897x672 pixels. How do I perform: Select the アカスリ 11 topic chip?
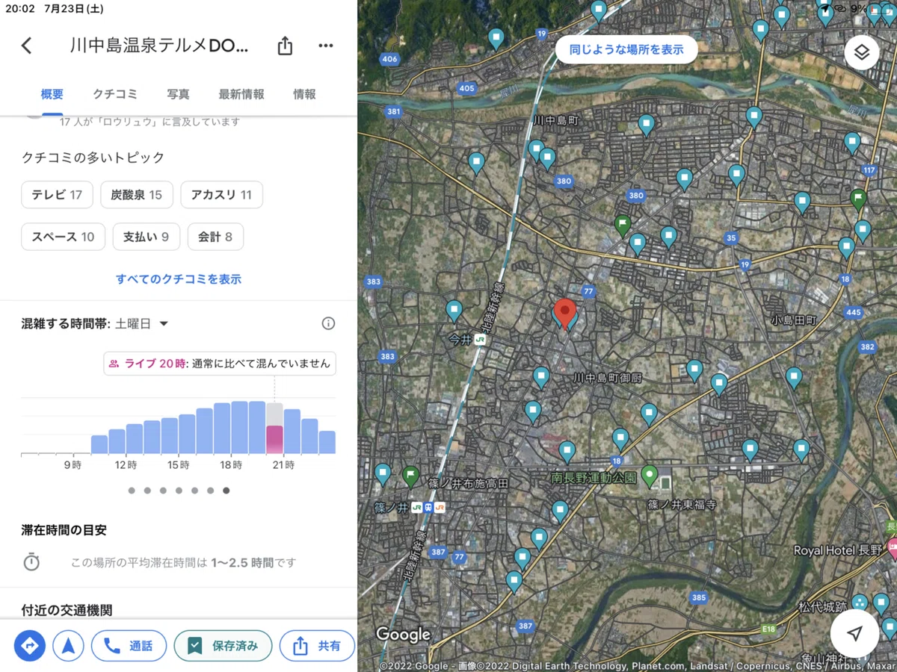pyautogui.click(x=221, y=195)
